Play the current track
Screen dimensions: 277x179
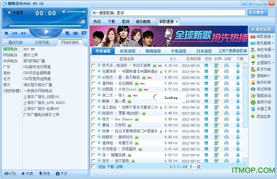click(46, 32)
